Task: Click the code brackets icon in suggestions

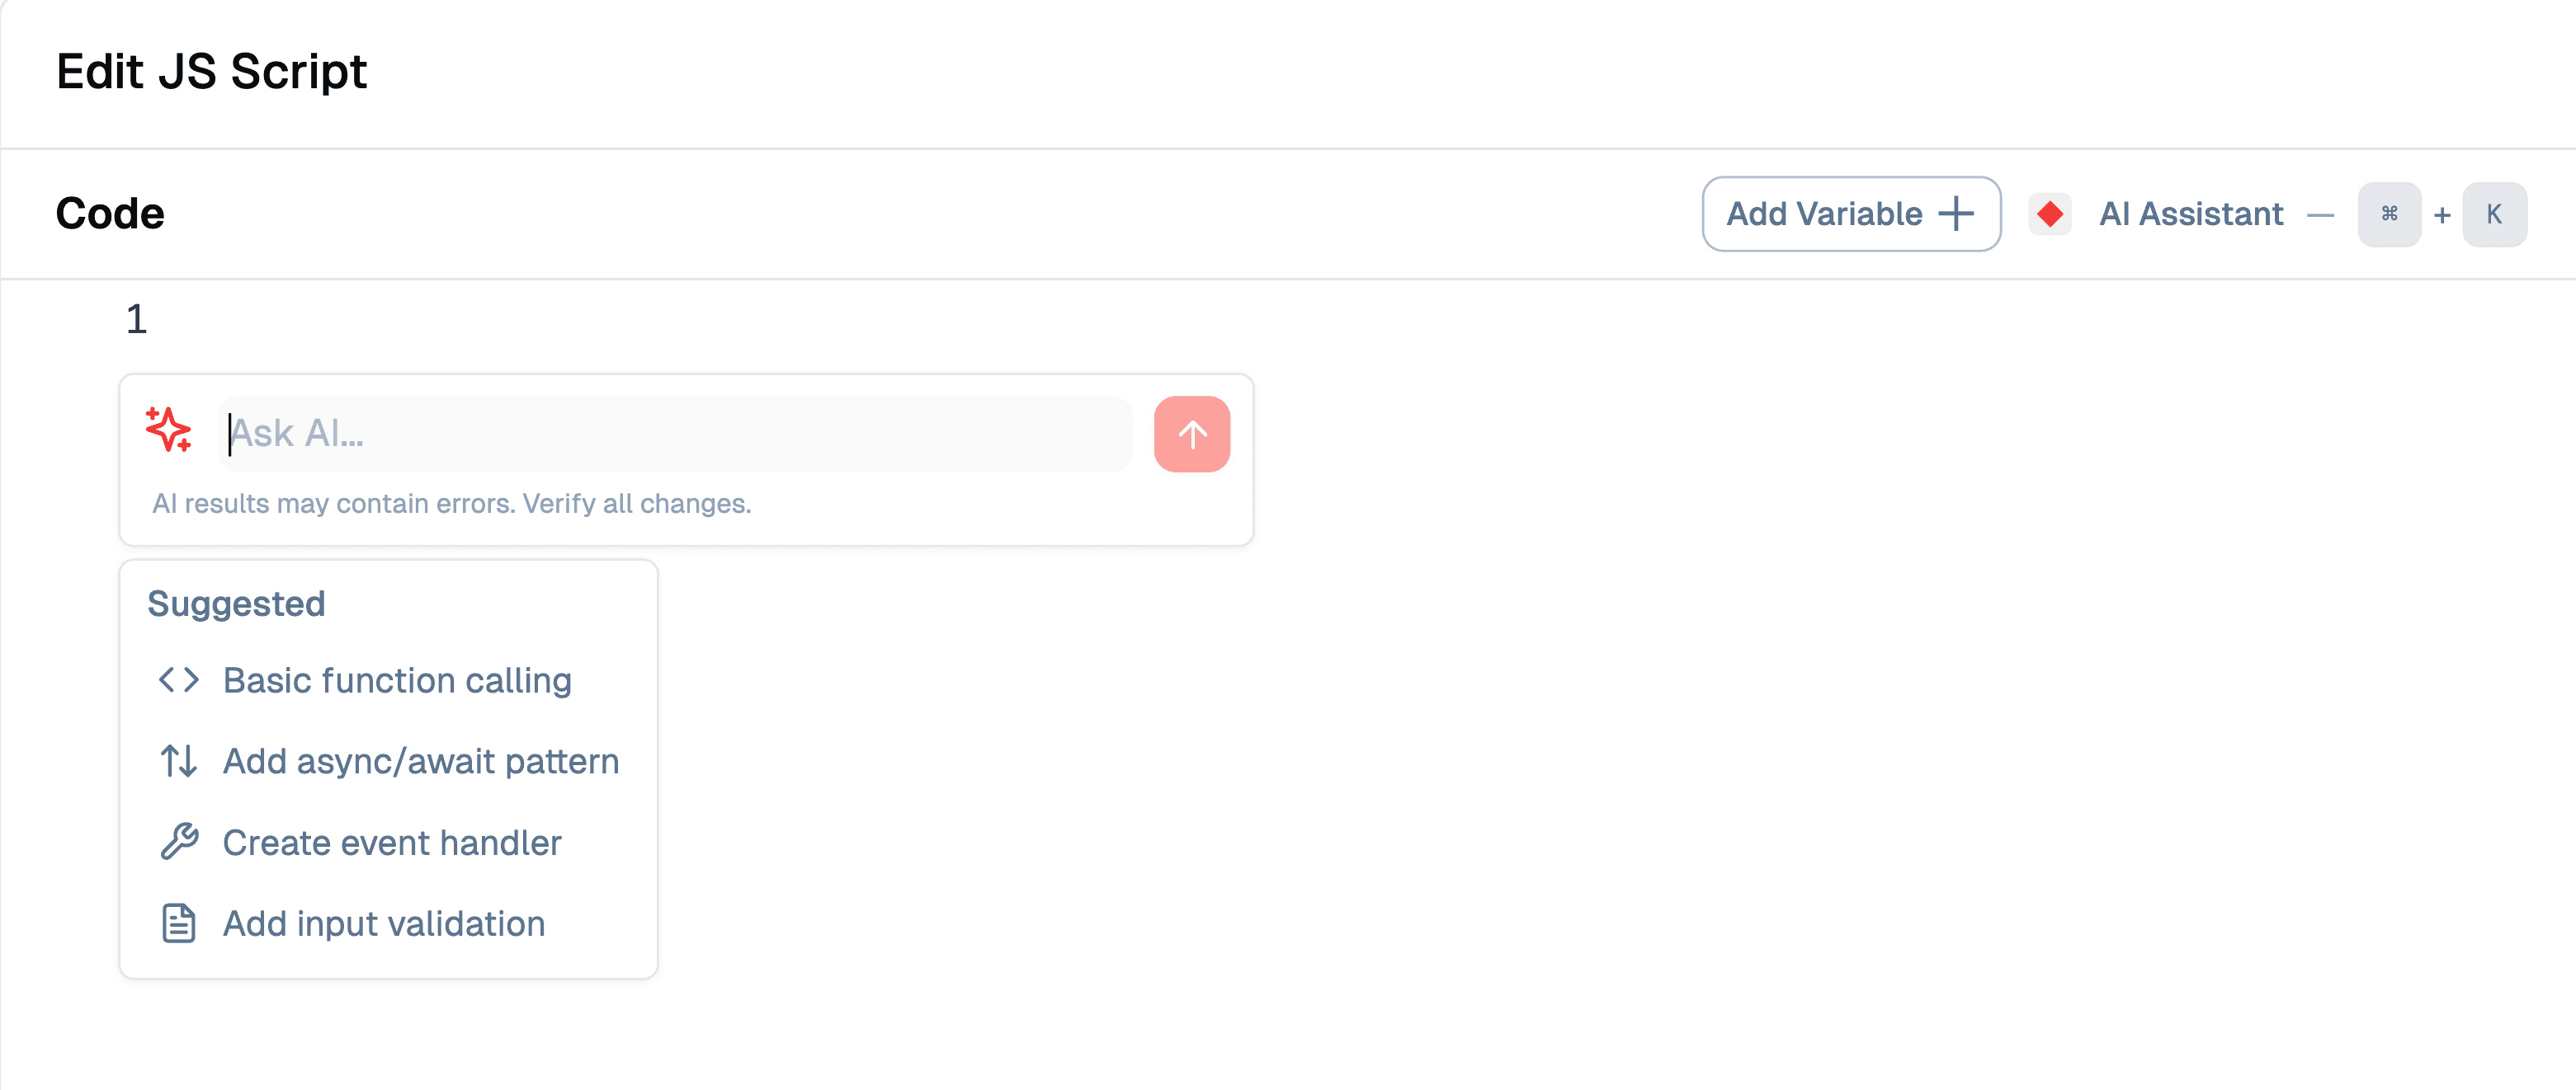Action: [x=179, y=680]
